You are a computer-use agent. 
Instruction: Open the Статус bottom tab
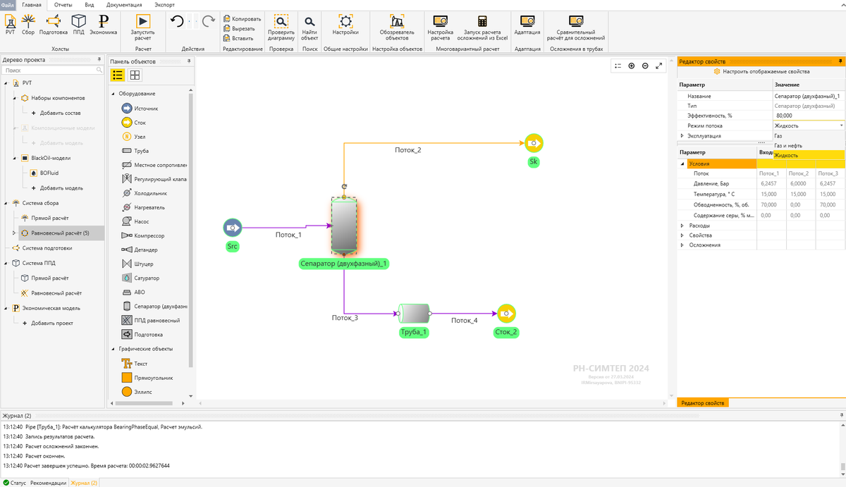(15, 483)
